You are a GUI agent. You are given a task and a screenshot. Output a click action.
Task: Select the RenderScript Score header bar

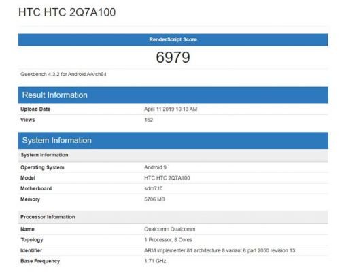coord(173,39)
